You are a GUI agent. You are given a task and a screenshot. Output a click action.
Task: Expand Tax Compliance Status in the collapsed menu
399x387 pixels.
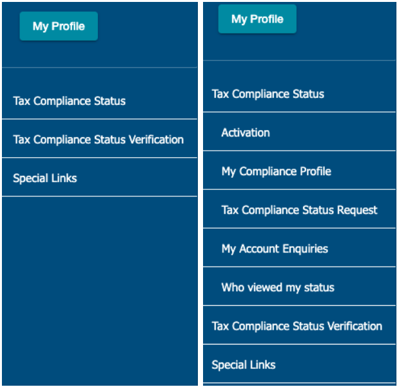[x=99, y=101]
